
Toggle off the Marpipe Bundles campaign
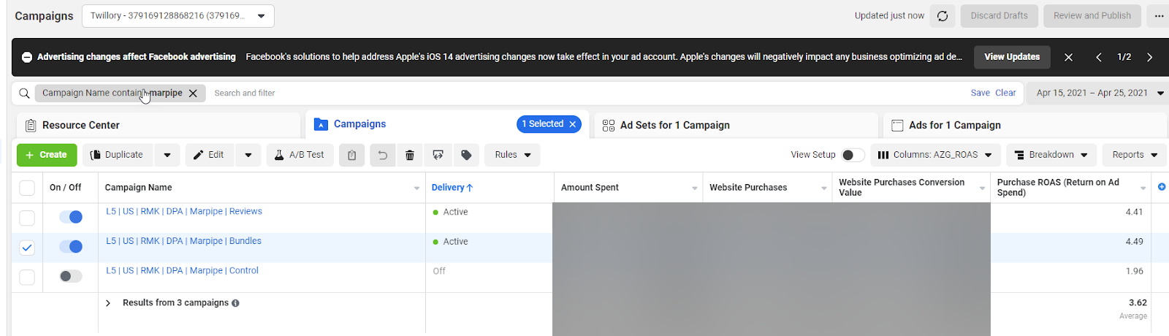pos(71,247)
